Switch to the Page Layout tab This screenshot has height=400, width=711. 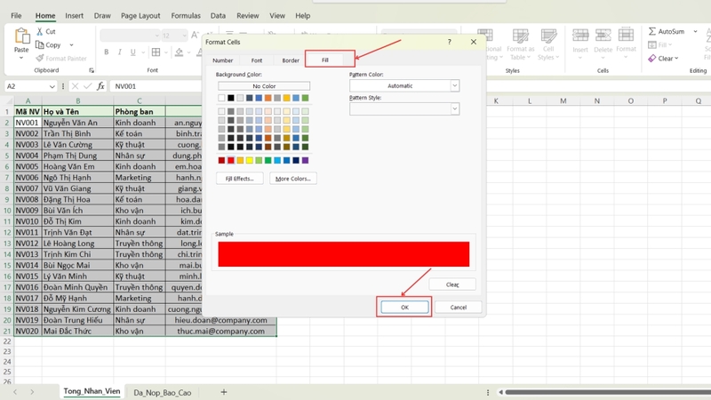pos(140,15)
